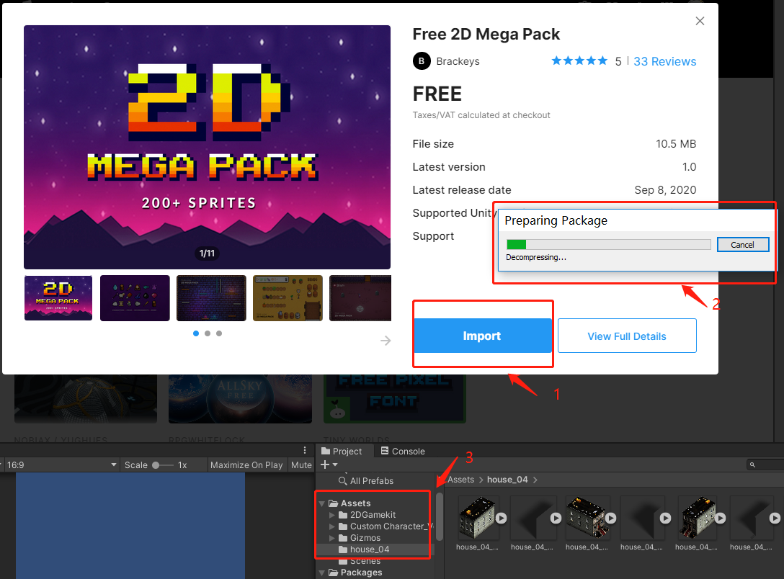This screenshot has width=784, height=579.
Task: Click the Console tab icon
Action: pos(385,451)
